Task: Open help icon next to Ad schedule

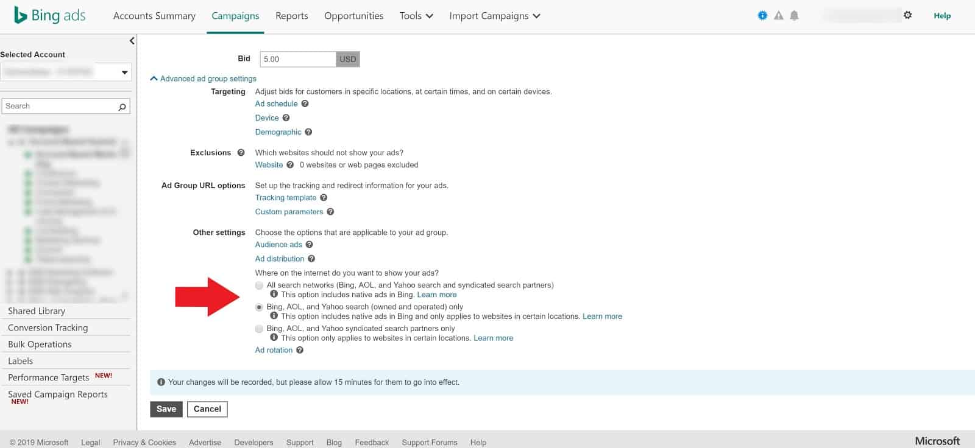Action: click(x=305, y=103)
